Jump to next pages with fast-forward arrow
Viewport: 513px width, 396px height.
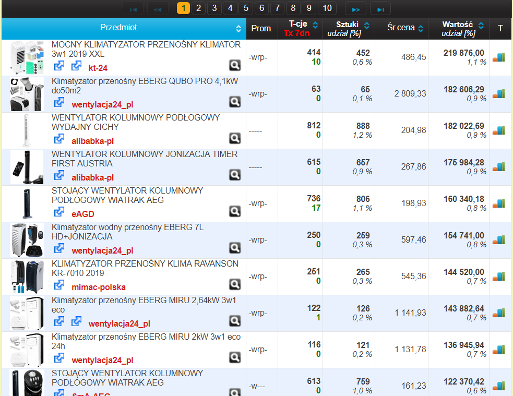(x=355, y=9)
